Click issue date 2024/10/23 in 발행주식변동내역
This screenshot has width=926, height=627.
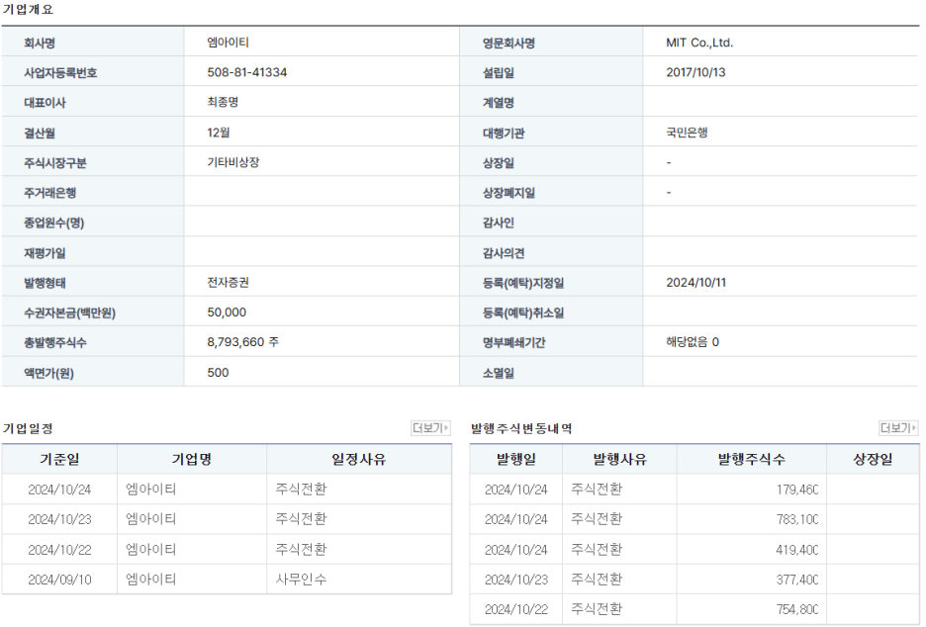coord(516,580)
